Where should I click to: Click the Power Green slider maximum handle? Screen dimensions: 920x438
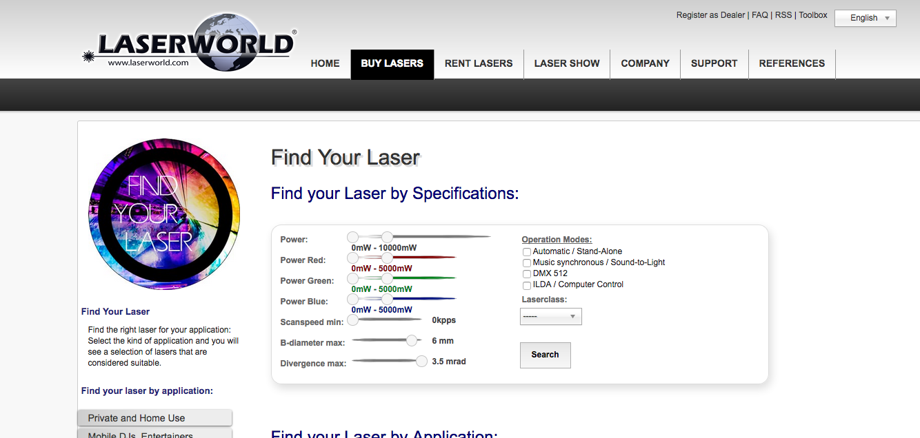coord(387,278)
